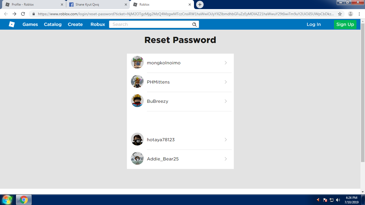Close the Profile - Roblox tab
The image size is (365, 205).
click(62, 5)
